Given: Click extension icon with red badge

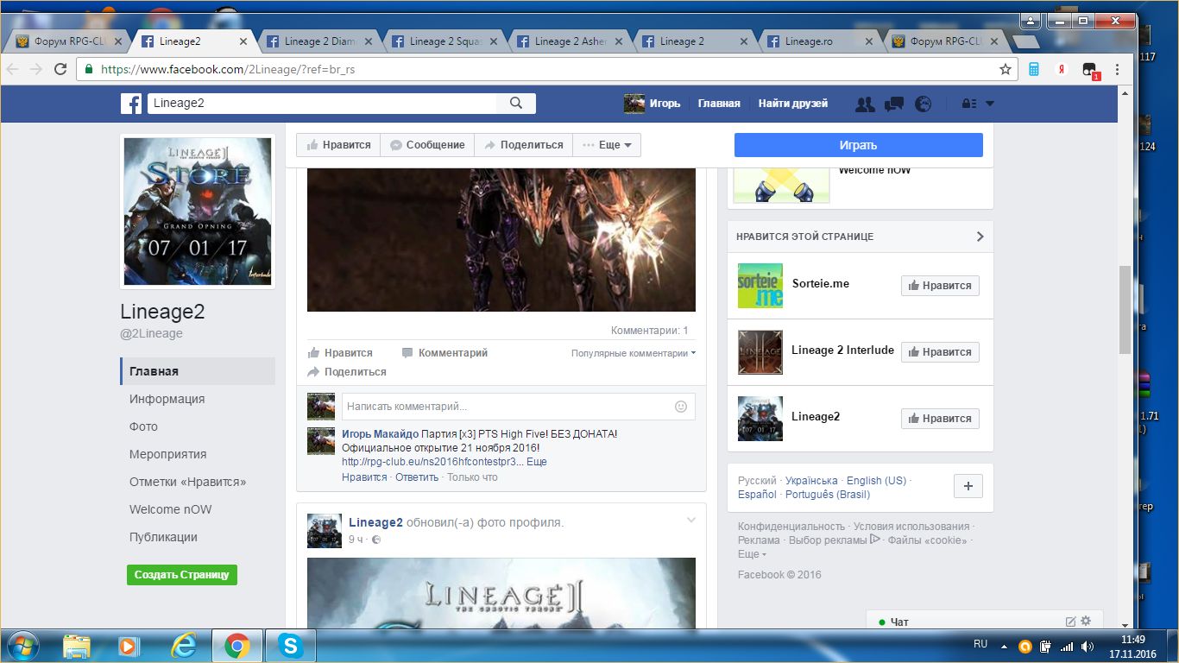Looking at the screenshot, I should 1090,70.
